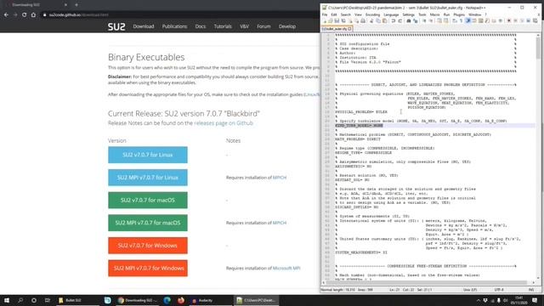Click the browser Home icon
Image resolution: width=544 pixels, height=306 pixels.
(33, 15)
